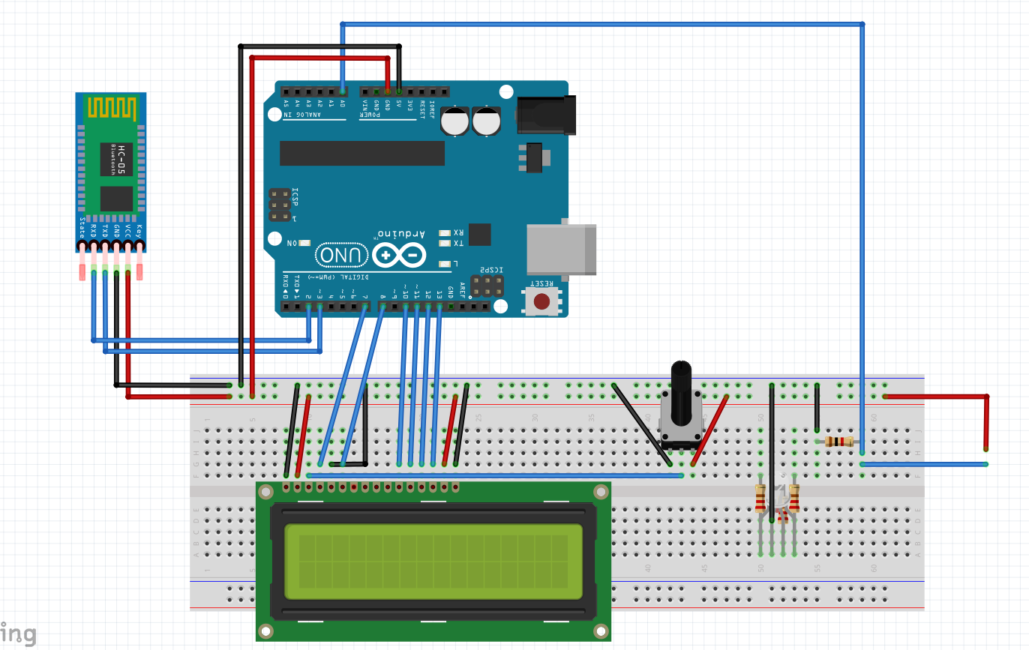Image resolution: width=1029 pixels, height=650 pixels.
Task: Select the HC-05 Bluetooth module
Action: [111, 169]
